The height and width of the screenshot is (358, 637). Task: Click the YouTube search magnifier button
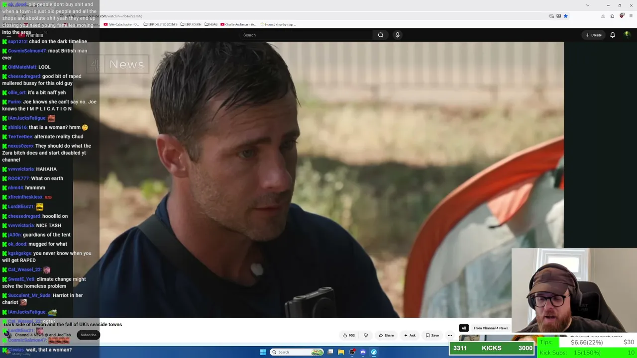[381, 35]
